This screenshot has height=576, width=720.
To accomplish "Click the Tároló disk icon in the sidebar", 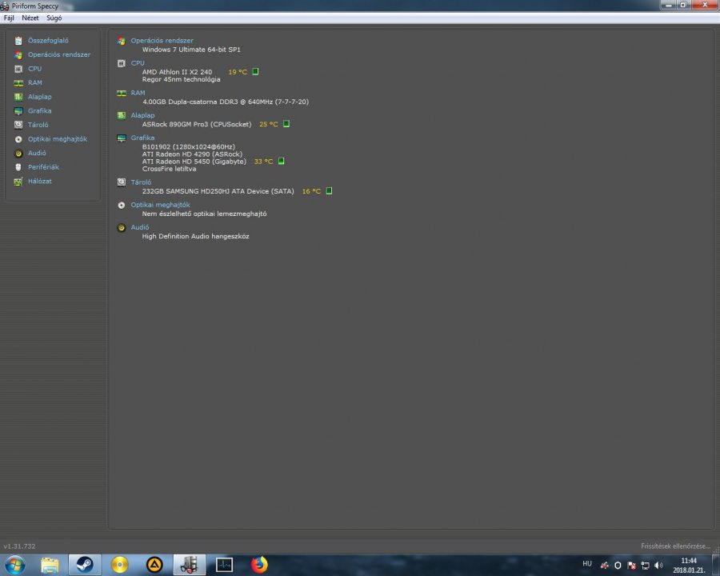I will coord(18,125).
